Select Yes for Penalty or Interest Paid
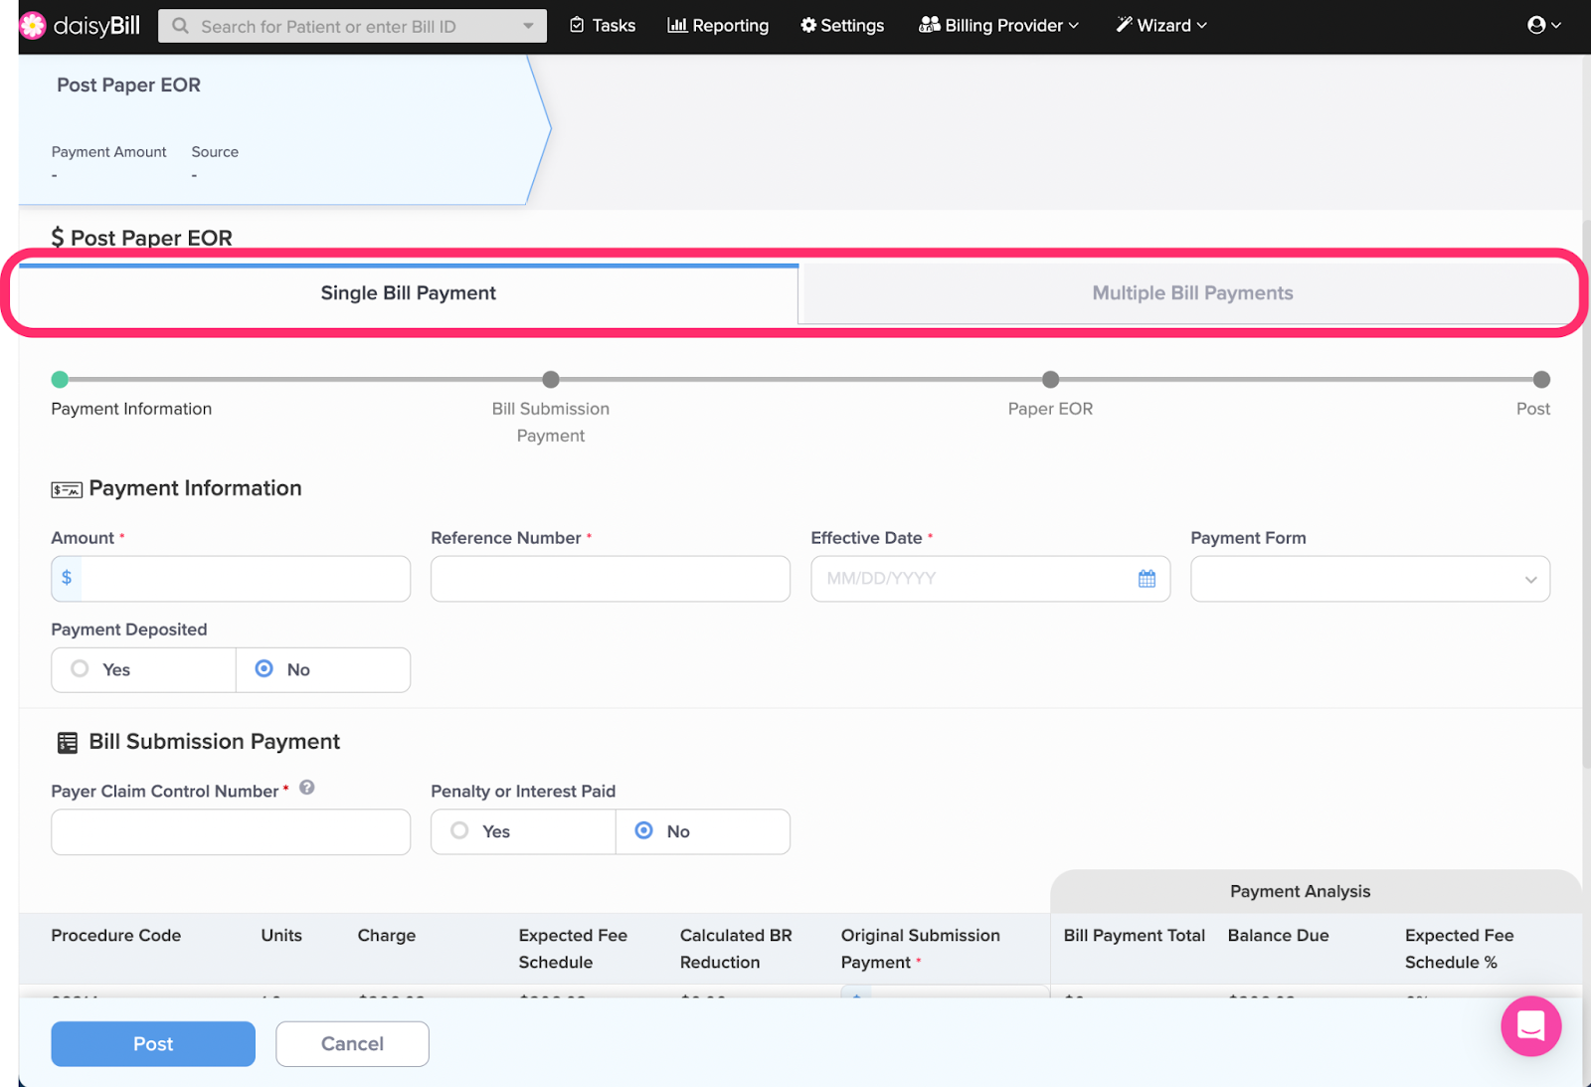The width and height of the screenshot is (1591, 1087). pyautogui.click(x=523, y=831)
